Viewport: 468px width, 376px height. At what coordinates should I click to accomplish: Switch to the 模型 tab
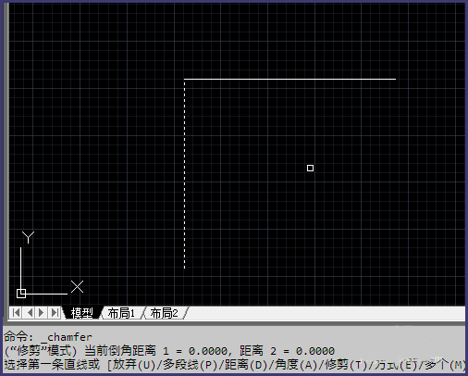(x=81, y=313)
